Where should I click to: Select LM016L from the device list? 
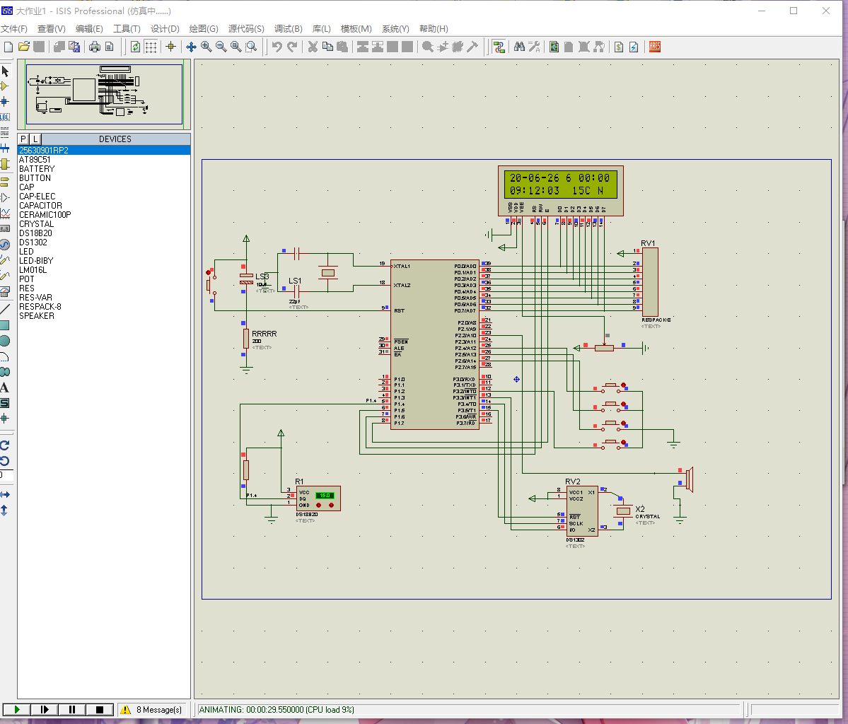coord(33,270)
